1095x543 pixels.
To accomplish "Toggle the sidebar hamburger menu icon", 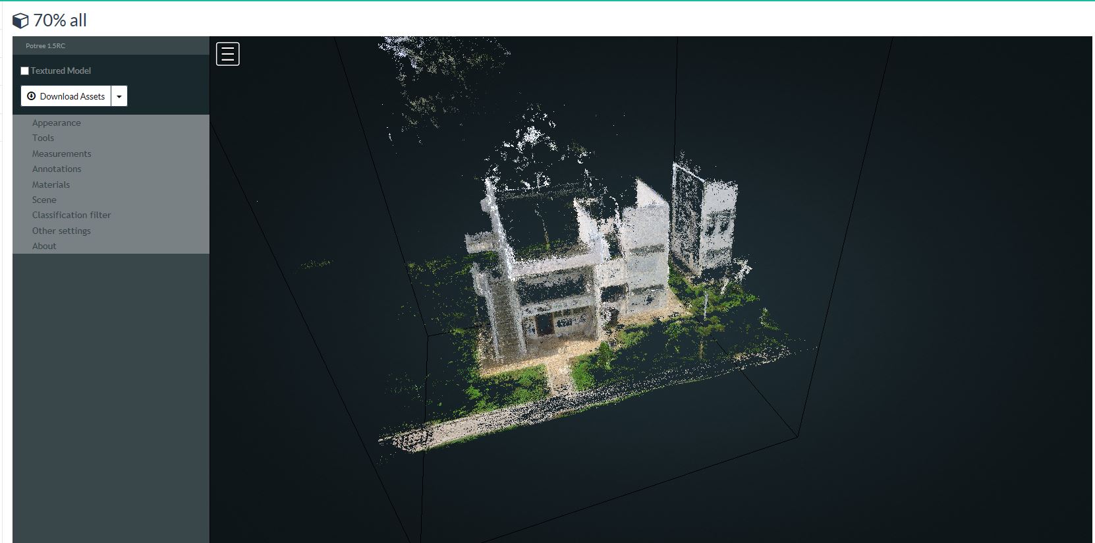I will click(x=228, y=54).
